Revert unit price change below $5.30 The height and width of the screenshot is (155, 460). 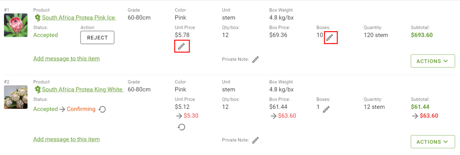point(181,127)
